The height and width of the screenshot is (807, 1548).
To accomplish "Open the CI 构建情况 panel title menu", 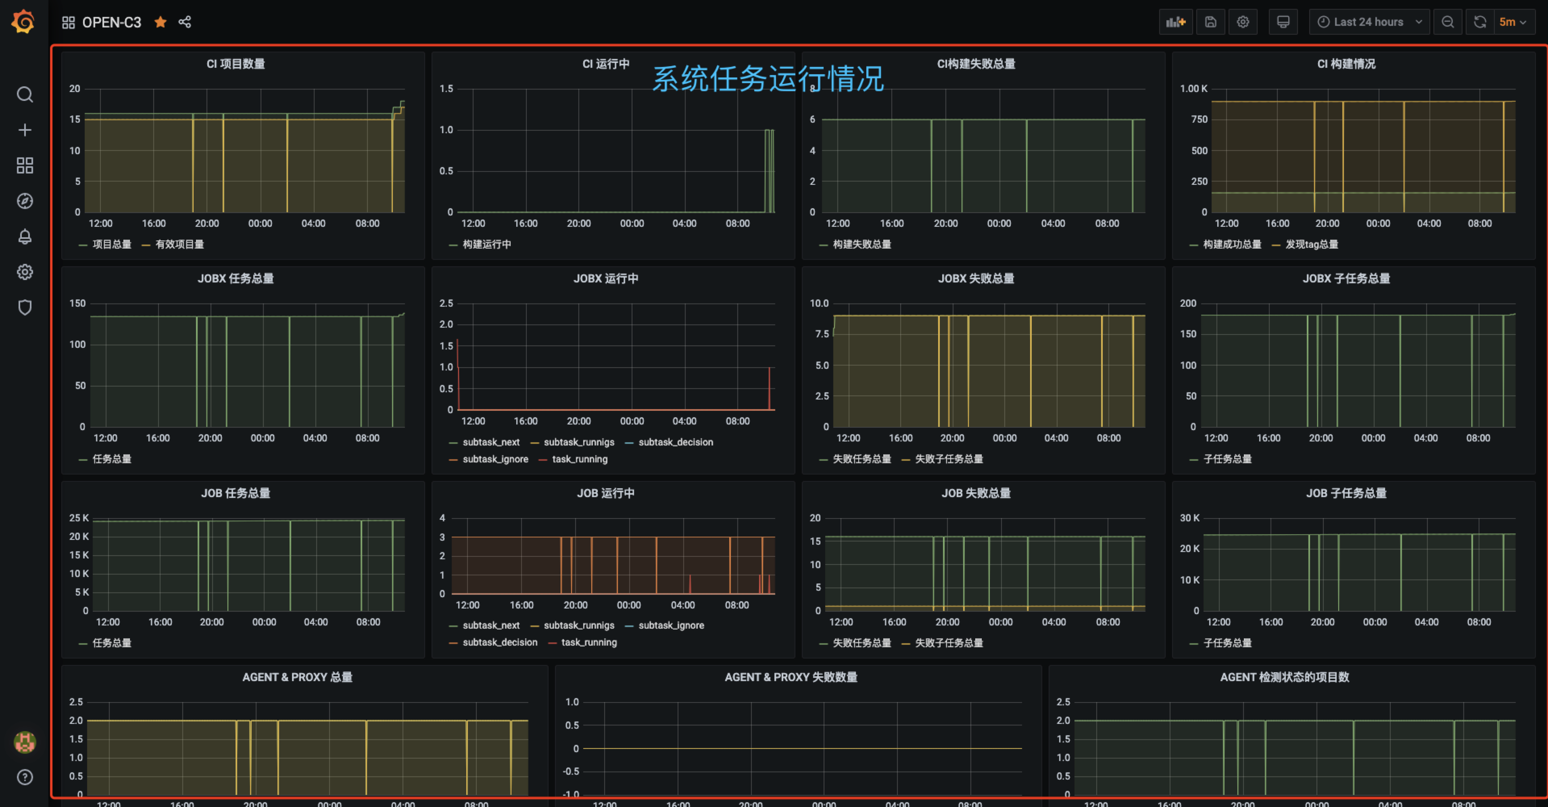I will 1346,64.
